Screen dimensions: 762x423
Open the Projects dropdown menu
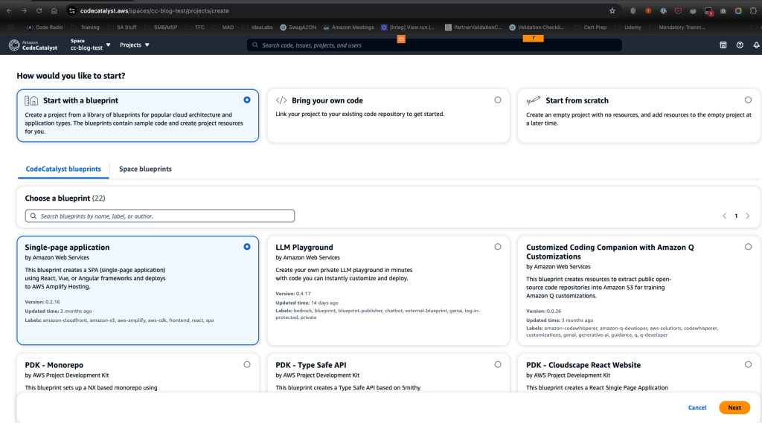pos(135,45)
